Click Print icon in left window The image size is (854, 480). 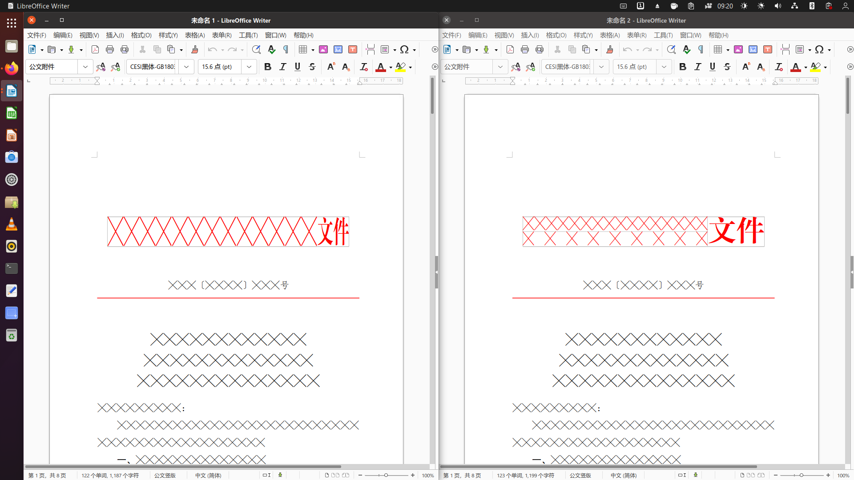tap(110, 49)
